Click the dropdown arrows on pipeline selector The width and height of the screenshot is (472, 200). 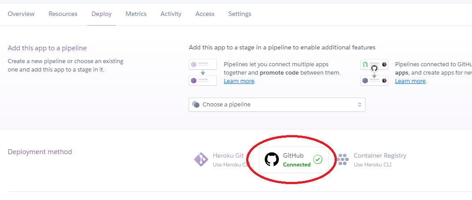(359, 105)
